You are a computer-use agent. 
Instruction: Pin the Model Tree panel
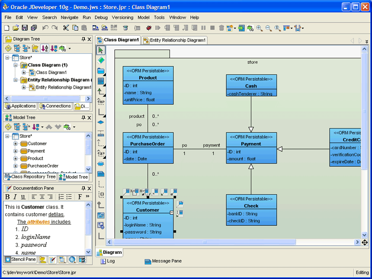point(83,117)
